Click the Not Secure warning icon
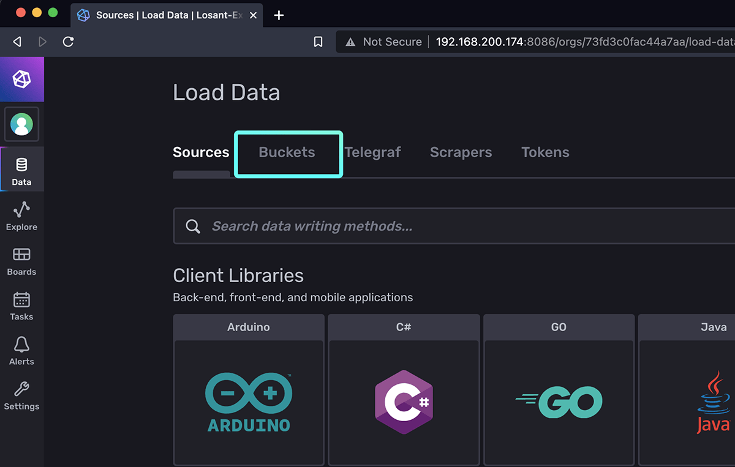This screenshot has height=467, width=735. point(350,42)
